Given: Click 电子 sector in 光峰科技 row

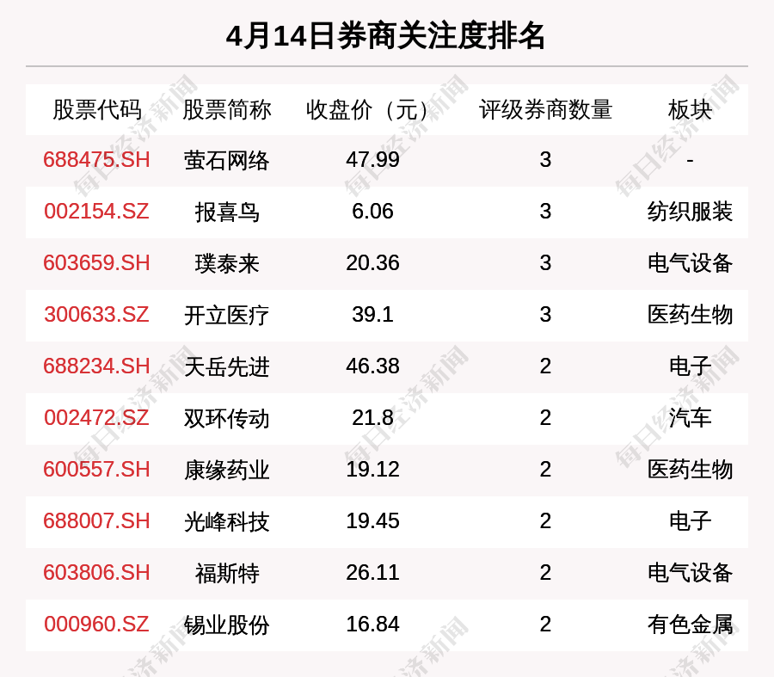Looking at the screenshot, I should (x=690, y=521).
